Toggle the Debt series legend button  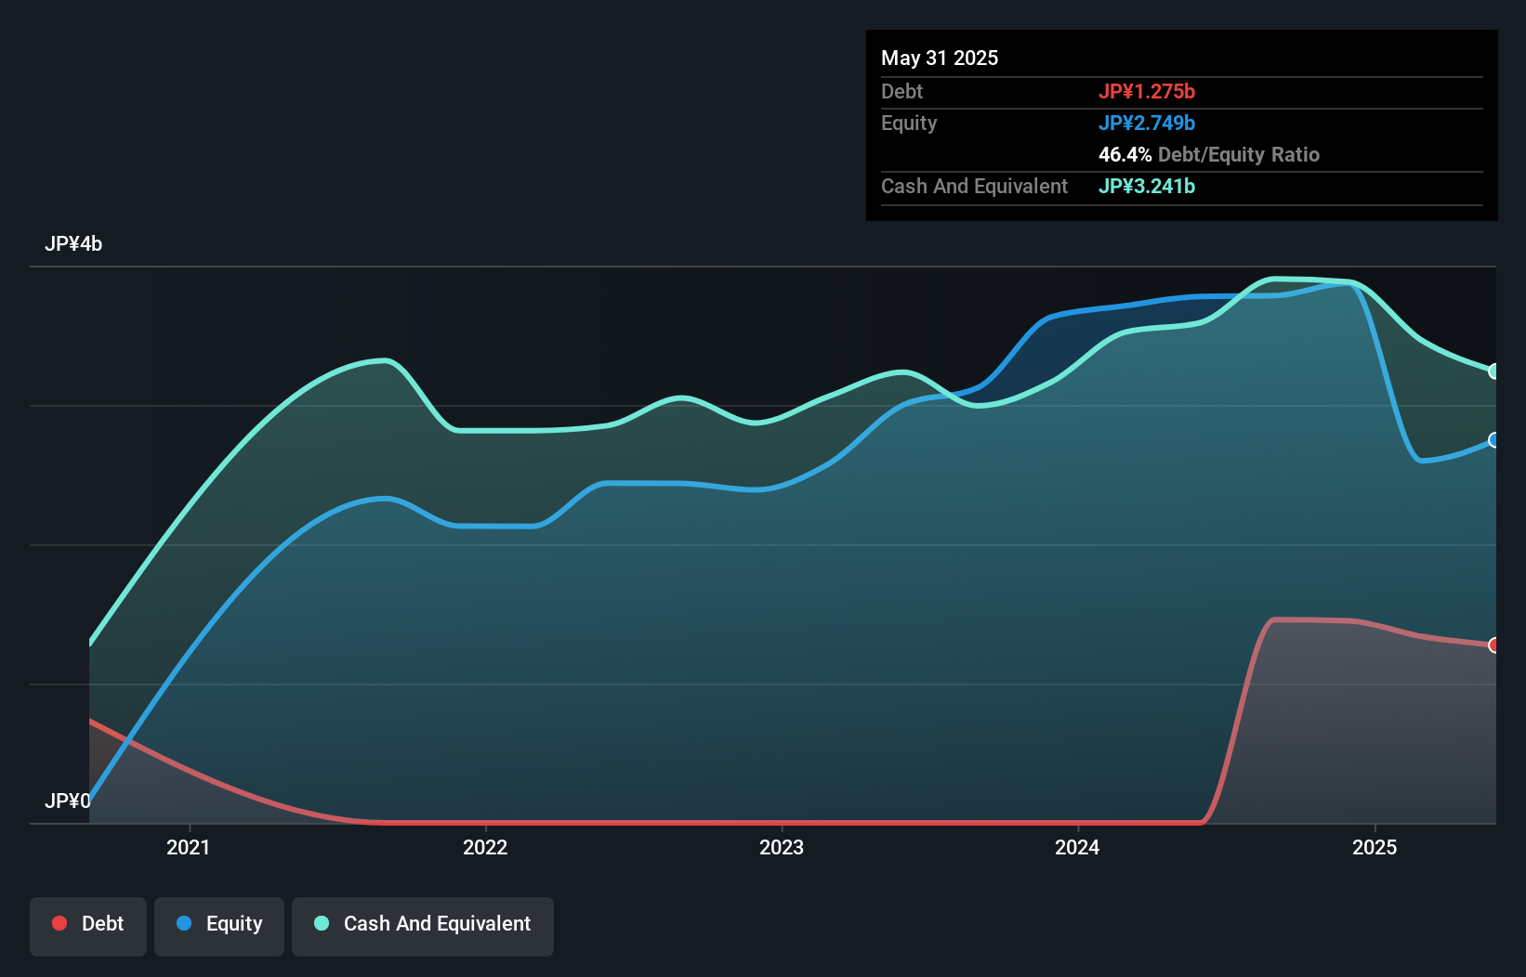click(x=88, y=926)
